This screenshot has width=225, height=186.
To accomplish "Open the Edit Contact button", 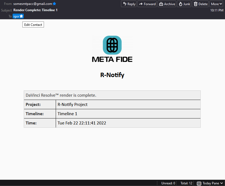I will pos(33,25).
